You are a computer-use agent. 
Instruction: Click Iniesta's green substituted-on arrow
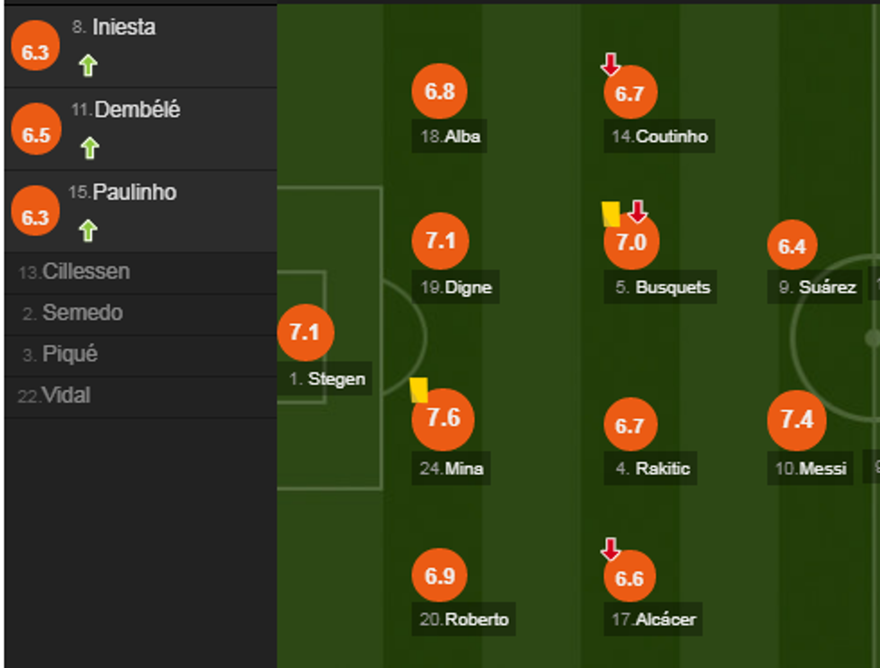click(87, 65)
